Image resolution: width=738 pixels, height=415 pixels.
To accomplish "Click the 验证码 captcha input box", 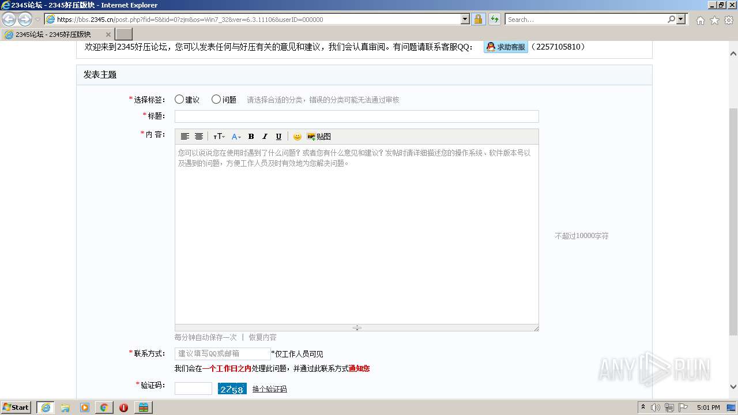I will [x=194, y=388].
